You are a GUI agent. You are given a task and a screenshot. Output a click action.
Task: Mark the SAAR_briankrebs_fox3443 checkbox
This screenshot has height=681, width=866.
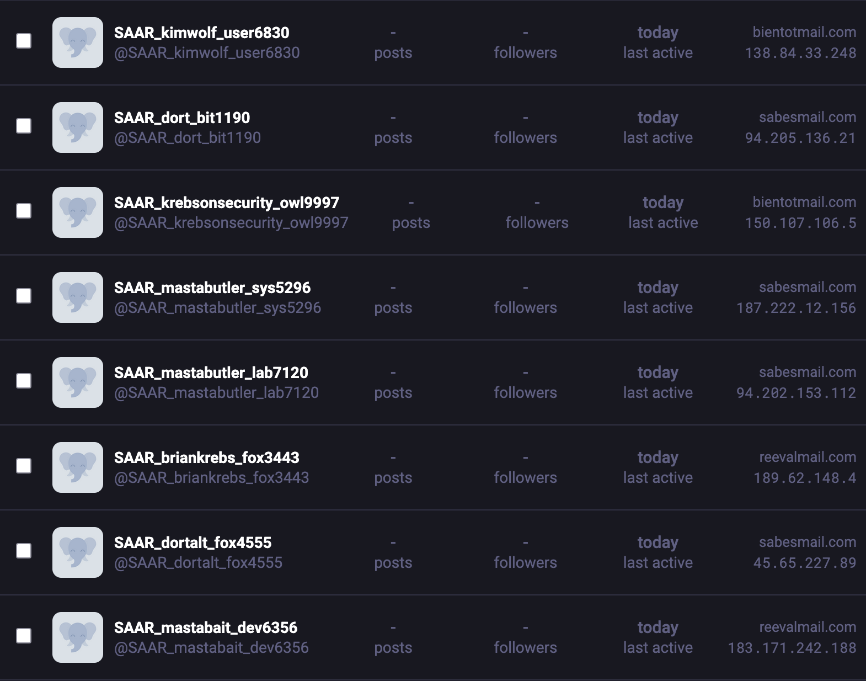[24, 466]
